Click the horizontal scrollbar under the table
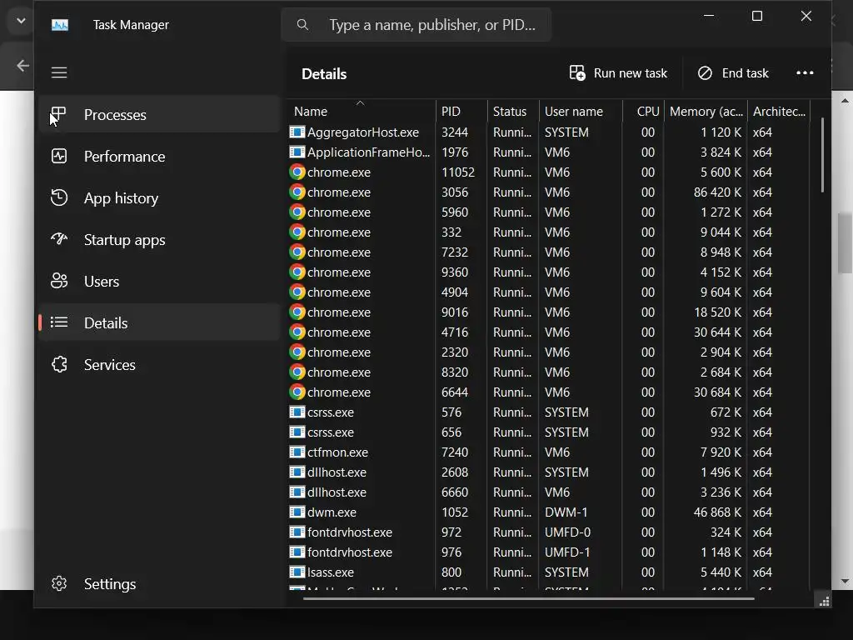853x640 pixels. click(x=529, y=597)
